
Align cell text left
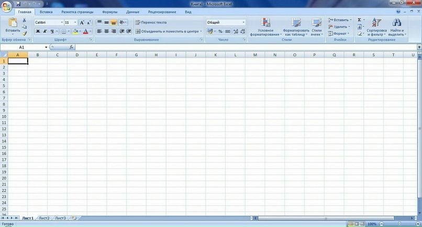(99, 31)
